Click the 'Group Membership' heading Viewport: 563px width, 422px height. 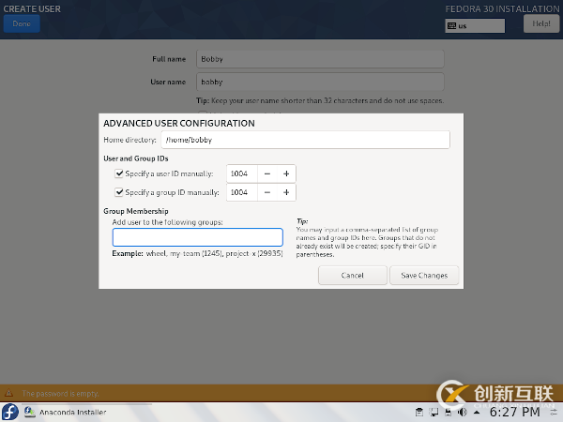click(x=136, y=211)
